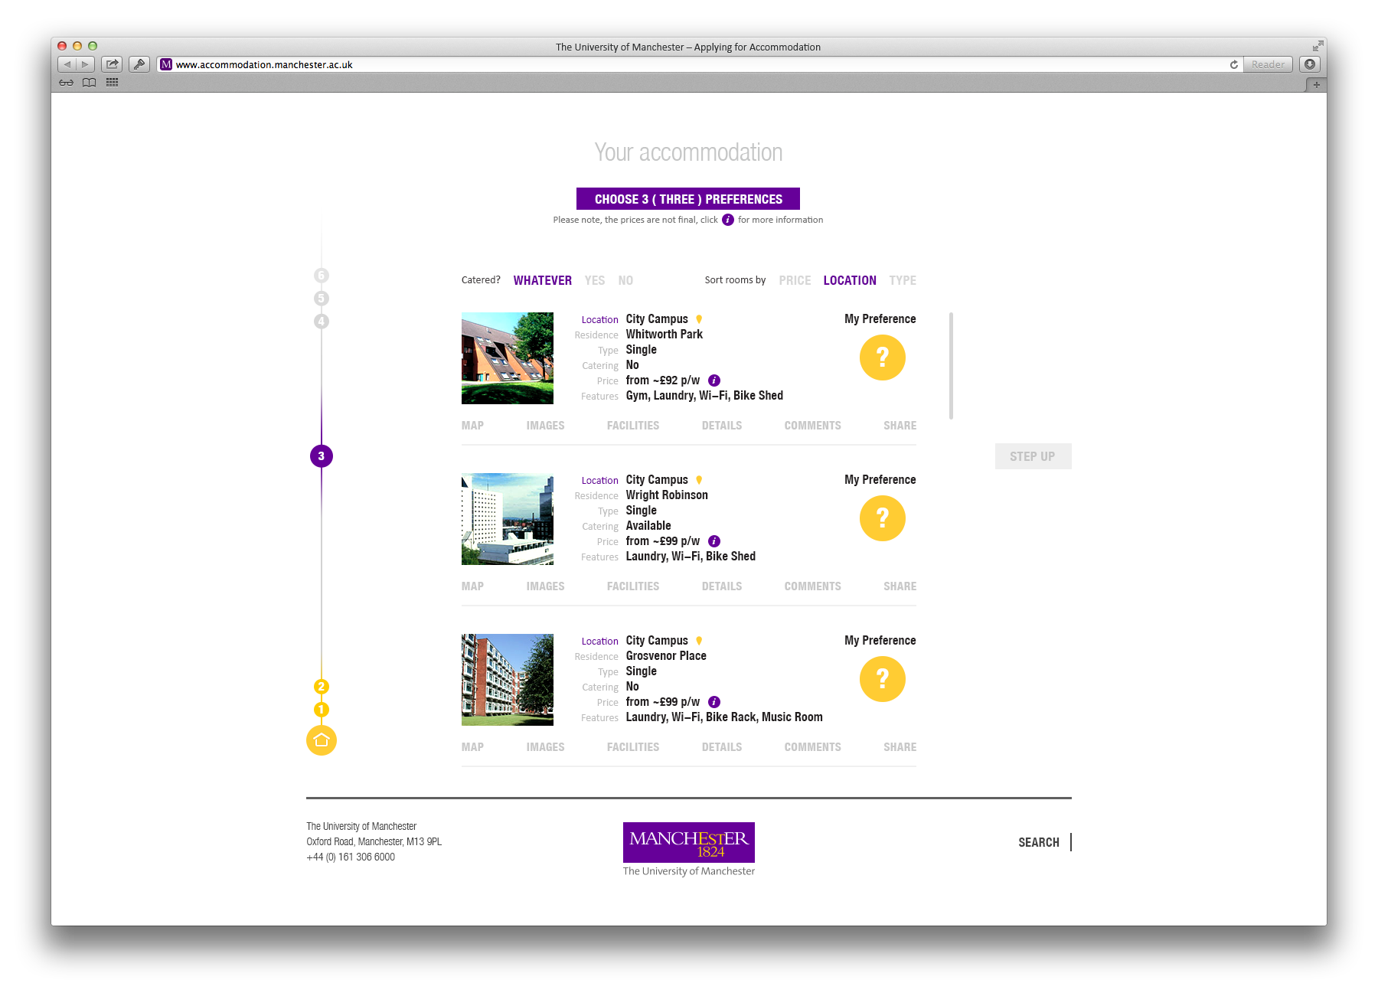Click the accommodation list scrollbar
Image resolution: width=1378 pixels, height=996 pixels.
[x=951, y=366]
